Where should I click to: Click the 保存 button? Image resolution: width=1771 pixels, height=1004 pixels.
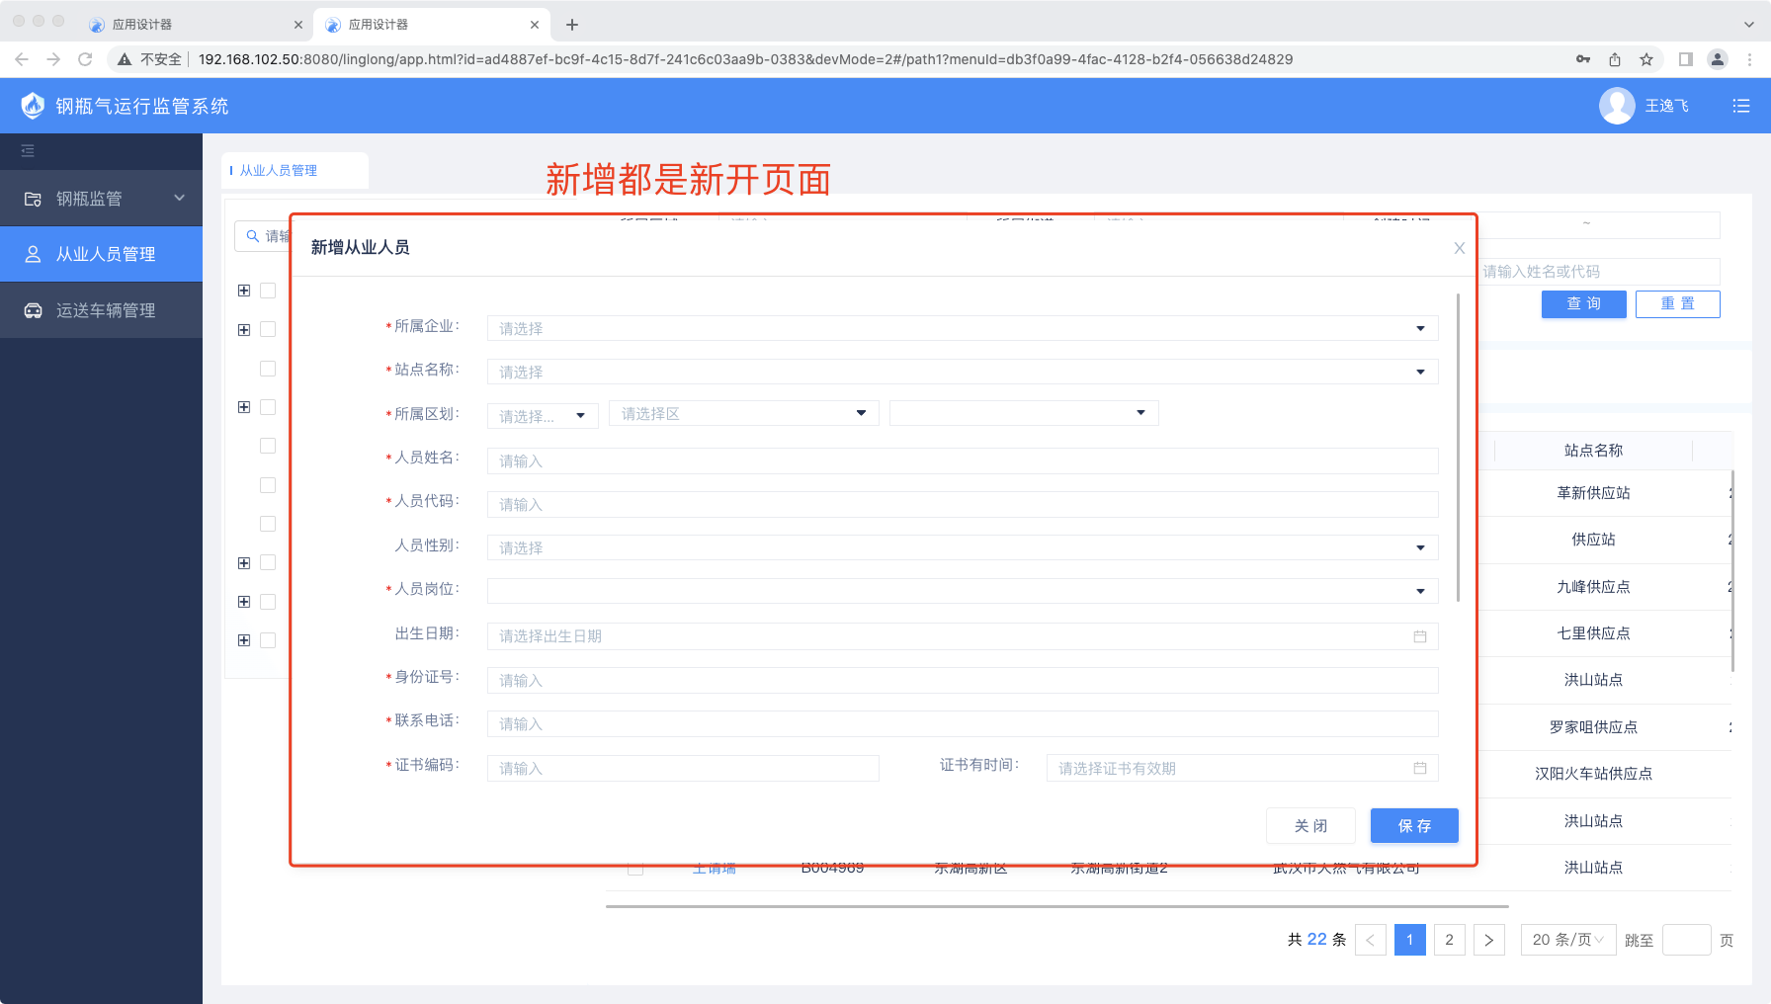tap(1414, 826)
